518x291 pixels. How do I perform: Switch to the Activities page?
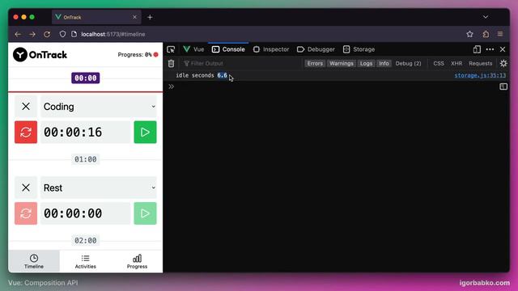pyautogui.click(x=85, y=261)
